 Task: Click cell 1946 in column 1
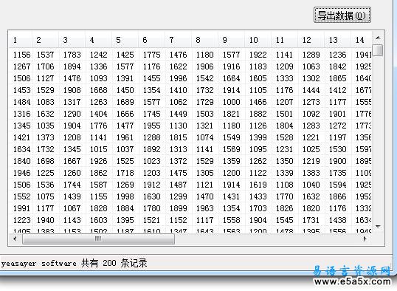pos(22,173)
